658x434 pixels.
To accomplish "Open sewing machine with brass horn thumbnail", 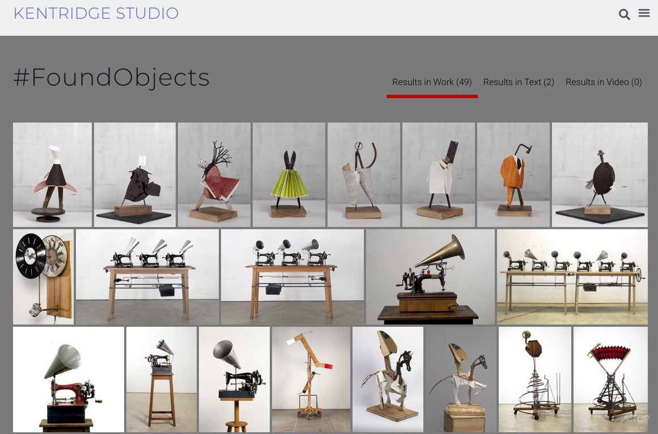I will [x=431, y=277].
